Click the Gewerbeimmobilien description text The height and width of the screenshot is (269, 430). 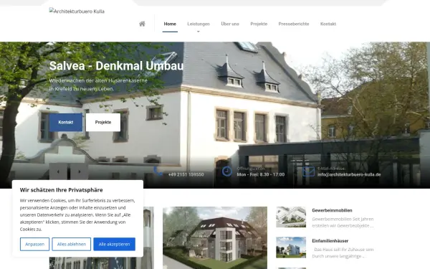tap(343, 222)
